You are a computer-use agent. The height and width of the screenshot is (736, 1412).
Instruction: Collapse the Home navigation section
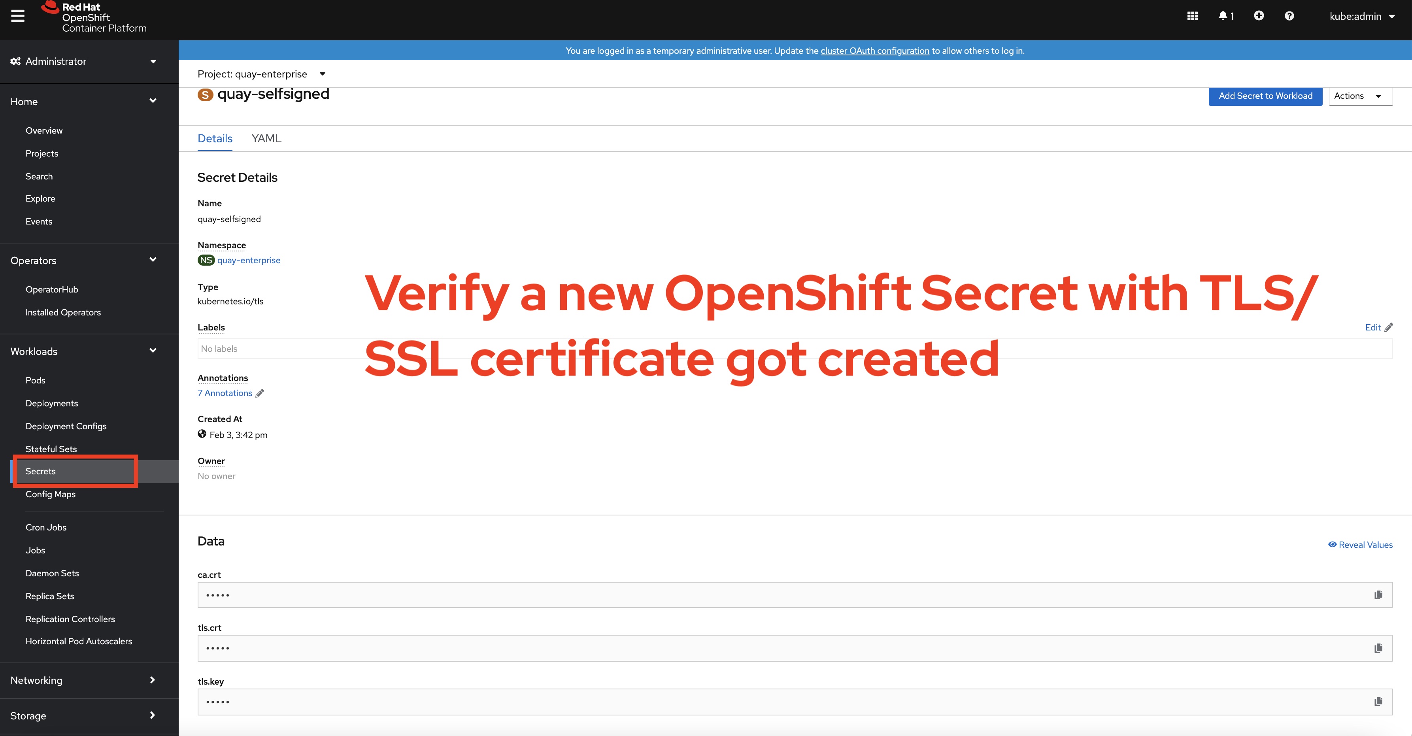(83, 101)
